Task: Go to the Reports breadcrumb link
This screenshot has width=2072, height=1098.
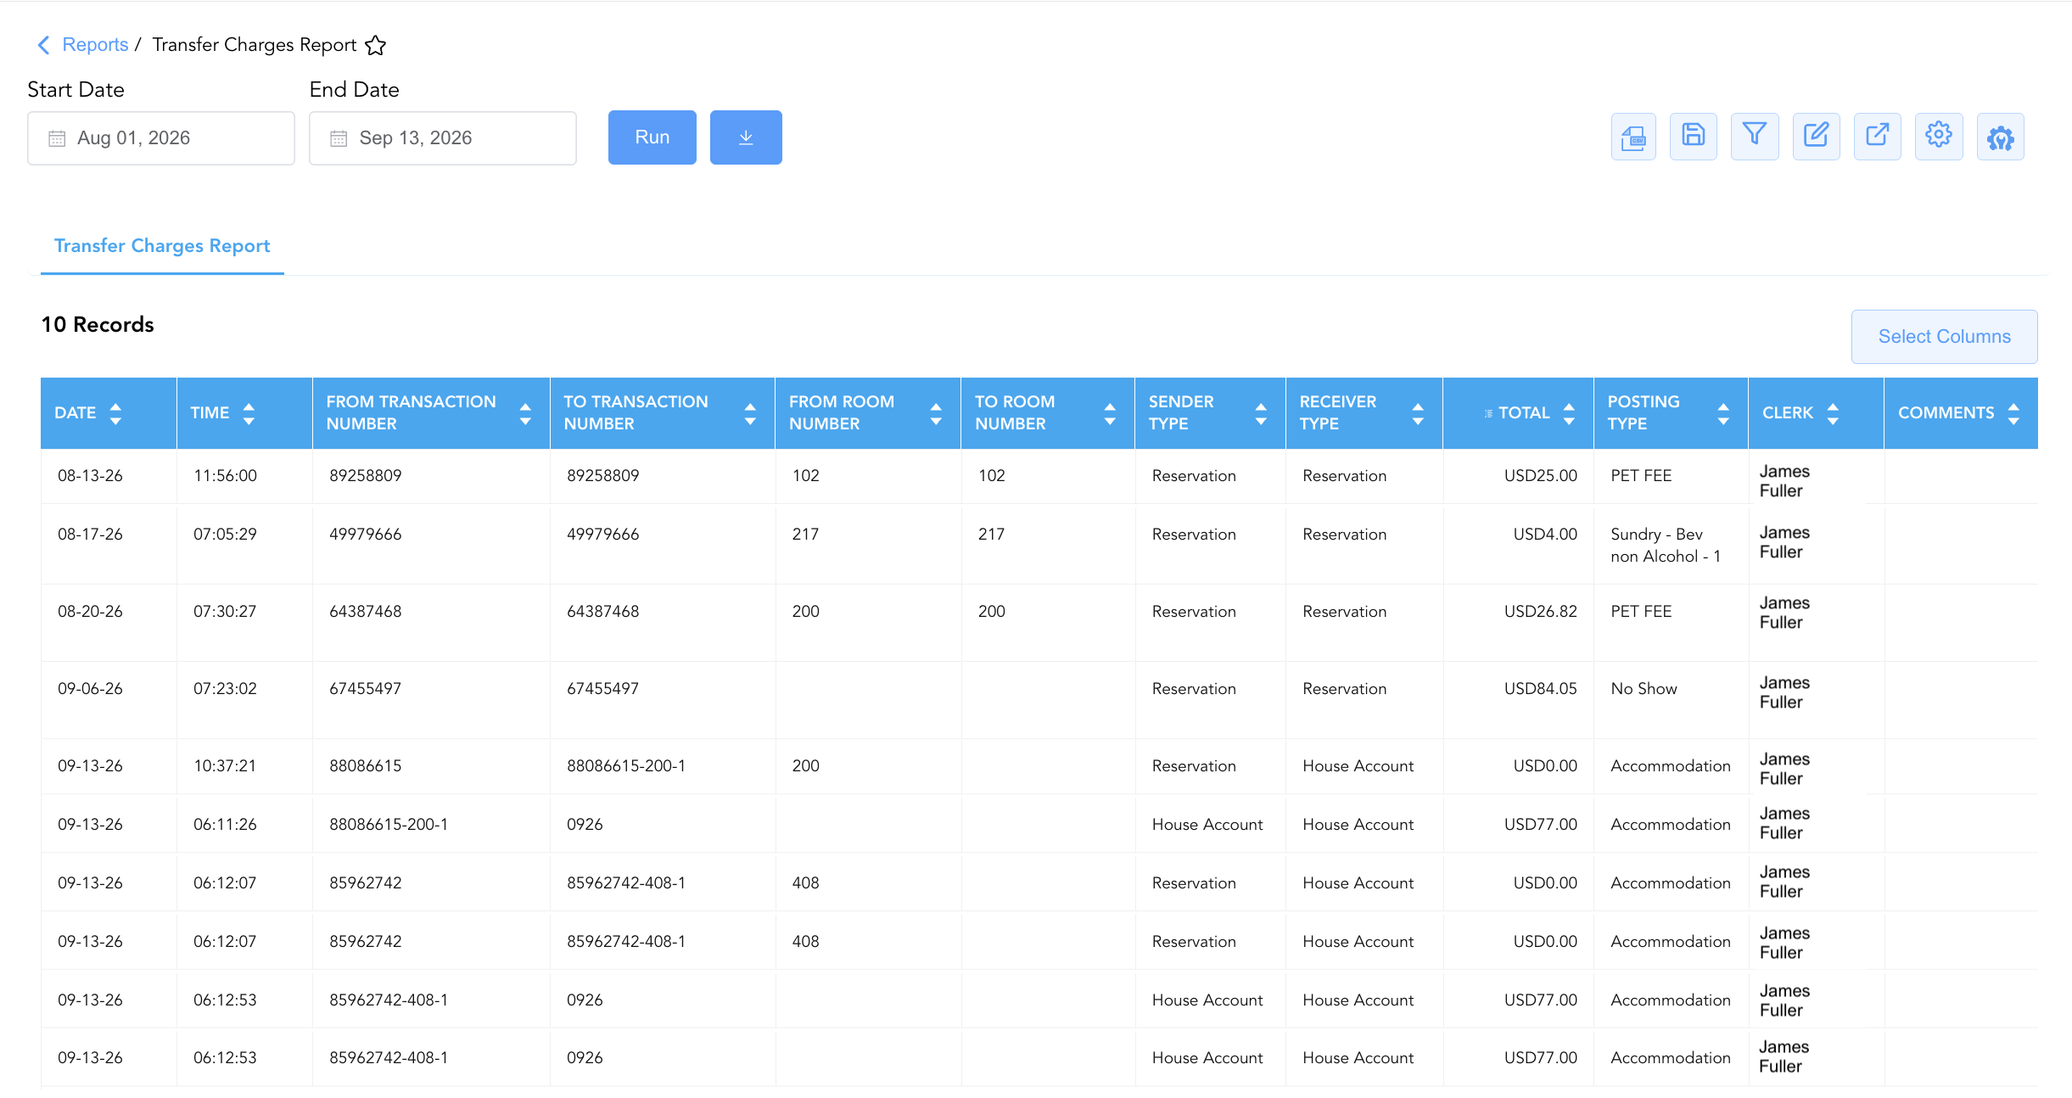Action: click(95, 45)
